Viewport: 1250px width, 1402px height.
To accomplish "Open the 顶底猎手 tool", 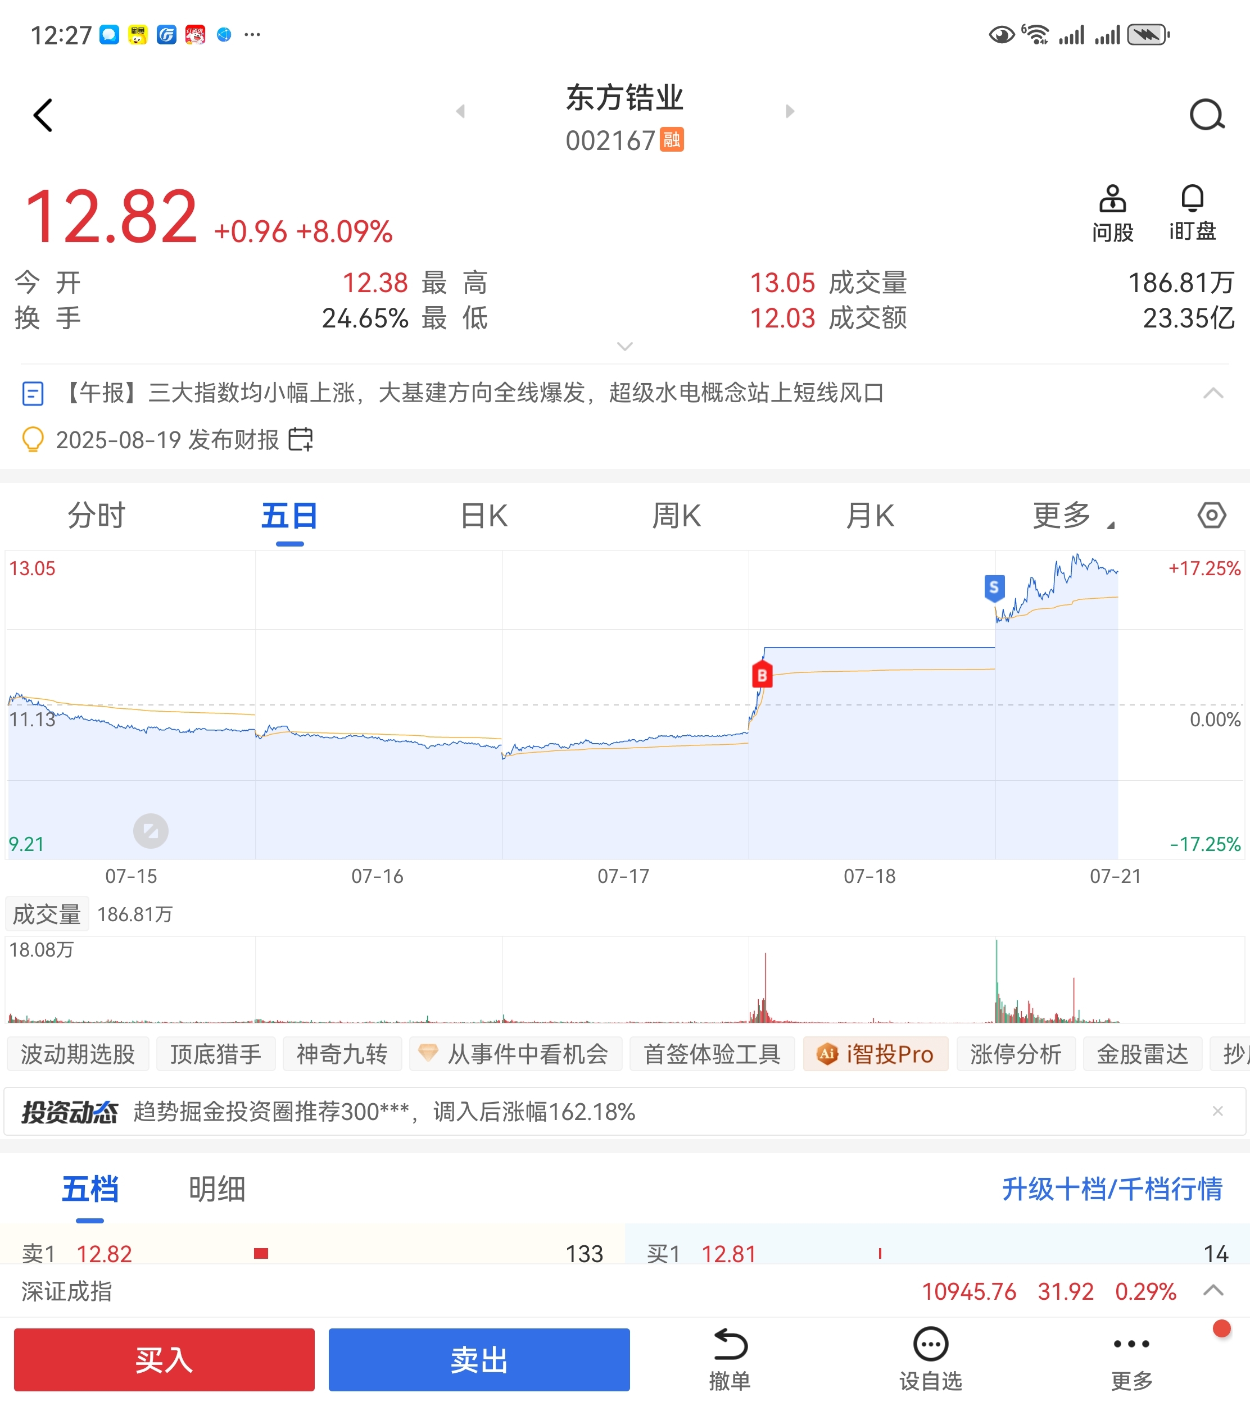I will click(x=216, y=1054).
